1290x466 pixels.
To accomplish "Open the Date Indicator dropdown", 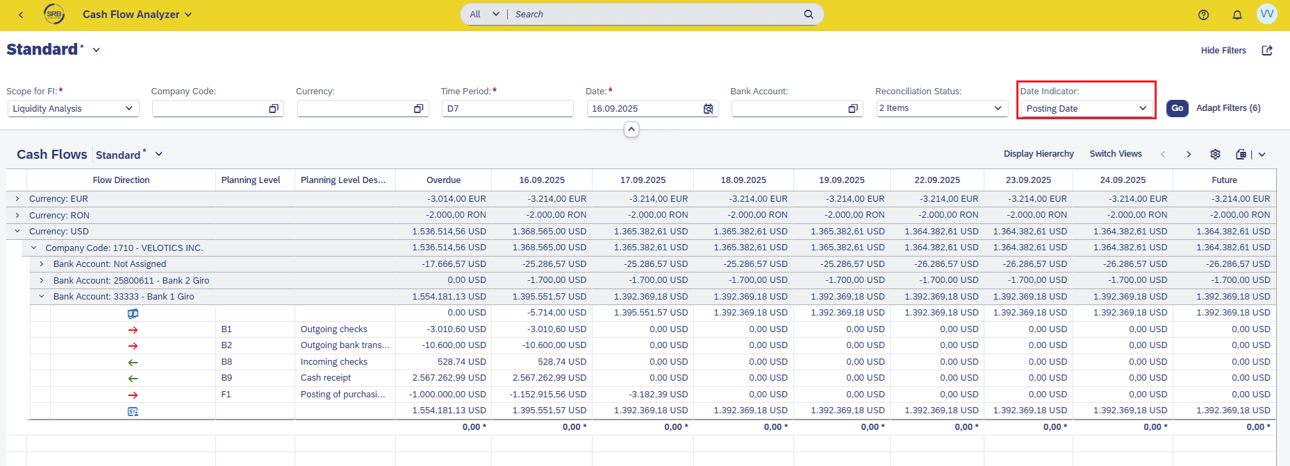I will 1142,109.
